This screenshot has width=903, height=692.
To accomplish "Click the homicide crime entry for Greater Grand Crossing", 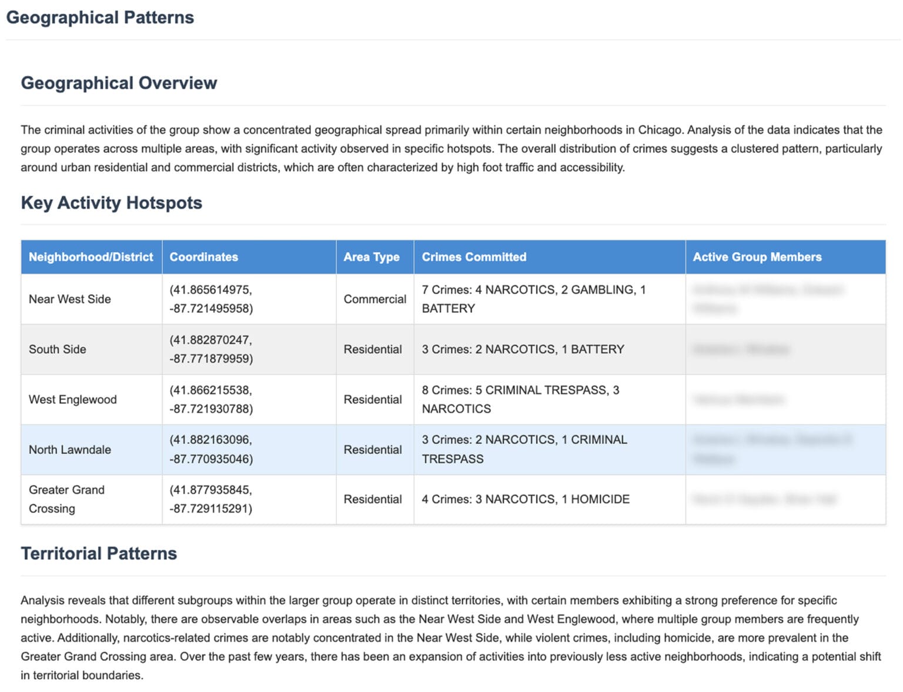I will coord(526,499).
